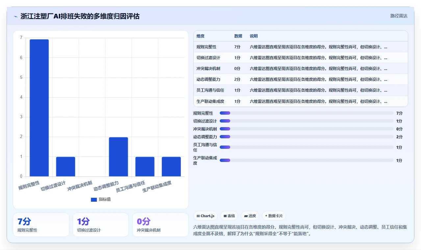Click the 动态调整能力 progress bar
This screenshot has height=250, width=421.
pyautogui.click(x=307, y=137)
